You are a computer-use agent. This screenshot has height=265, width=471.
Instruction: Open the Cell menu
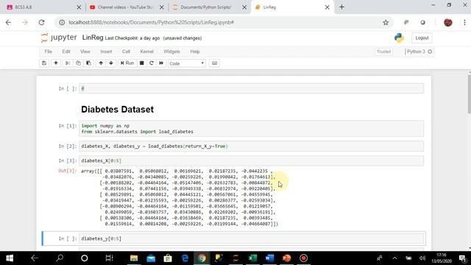click(x=126, y=52)
